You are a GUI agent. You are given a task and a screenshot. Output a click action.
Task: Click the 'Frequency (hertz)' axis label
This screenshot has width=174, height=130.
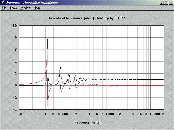[x=87, y=122]
